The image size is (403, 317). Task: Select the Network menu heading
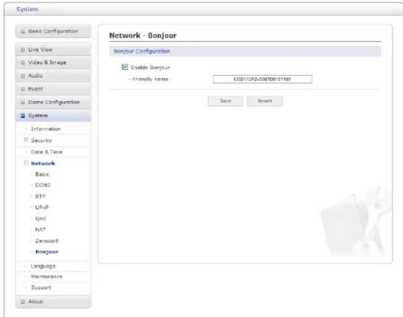(x=43, y=163)
